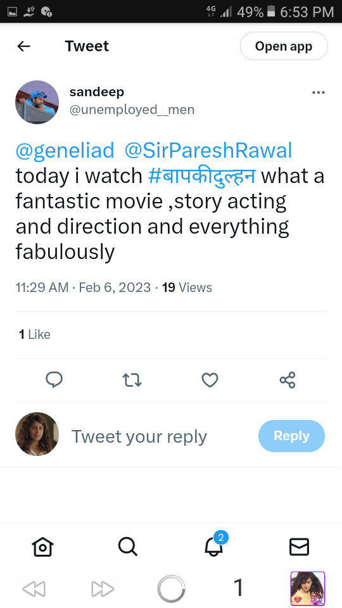Go back using the left arrow
The height and width of the screenshot is (608, 342).
[23, 46]
